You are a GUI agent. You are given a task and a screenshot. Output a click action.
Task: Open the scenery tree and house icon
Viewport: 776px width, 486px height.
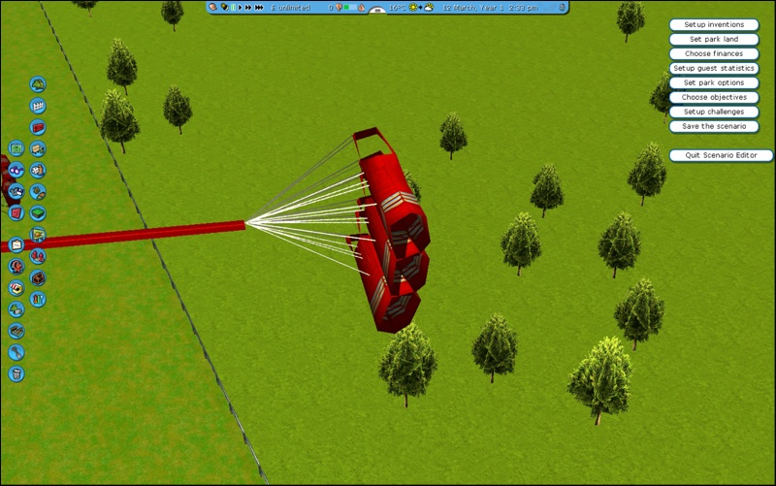(16, 309)
